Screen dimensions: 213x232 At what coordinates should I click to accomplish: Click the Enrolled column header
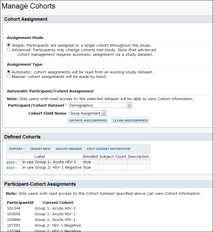pos(91,157)
